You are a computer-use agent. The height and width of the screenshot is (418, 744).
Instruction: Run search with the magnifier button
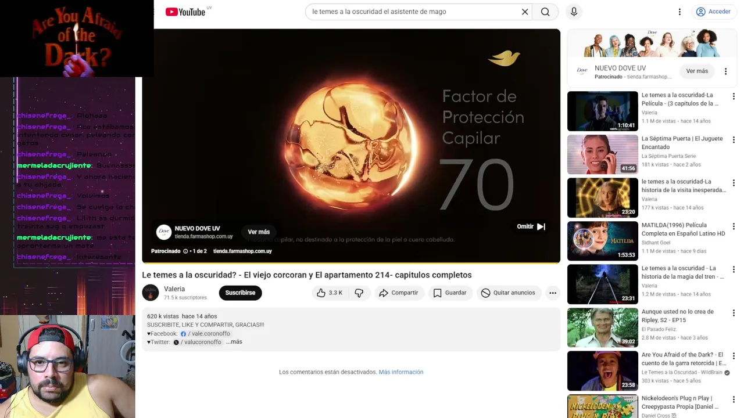coord(545,12)
